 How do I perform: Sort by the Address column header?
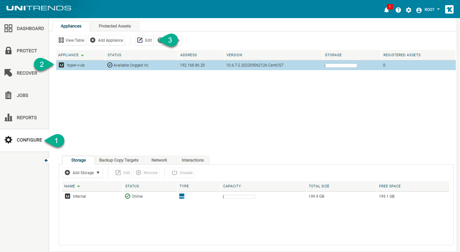pyautogui.click(x=201, y=55)
